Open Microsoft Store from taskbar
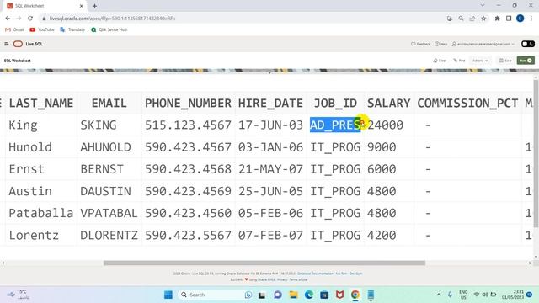 (324, 295)
